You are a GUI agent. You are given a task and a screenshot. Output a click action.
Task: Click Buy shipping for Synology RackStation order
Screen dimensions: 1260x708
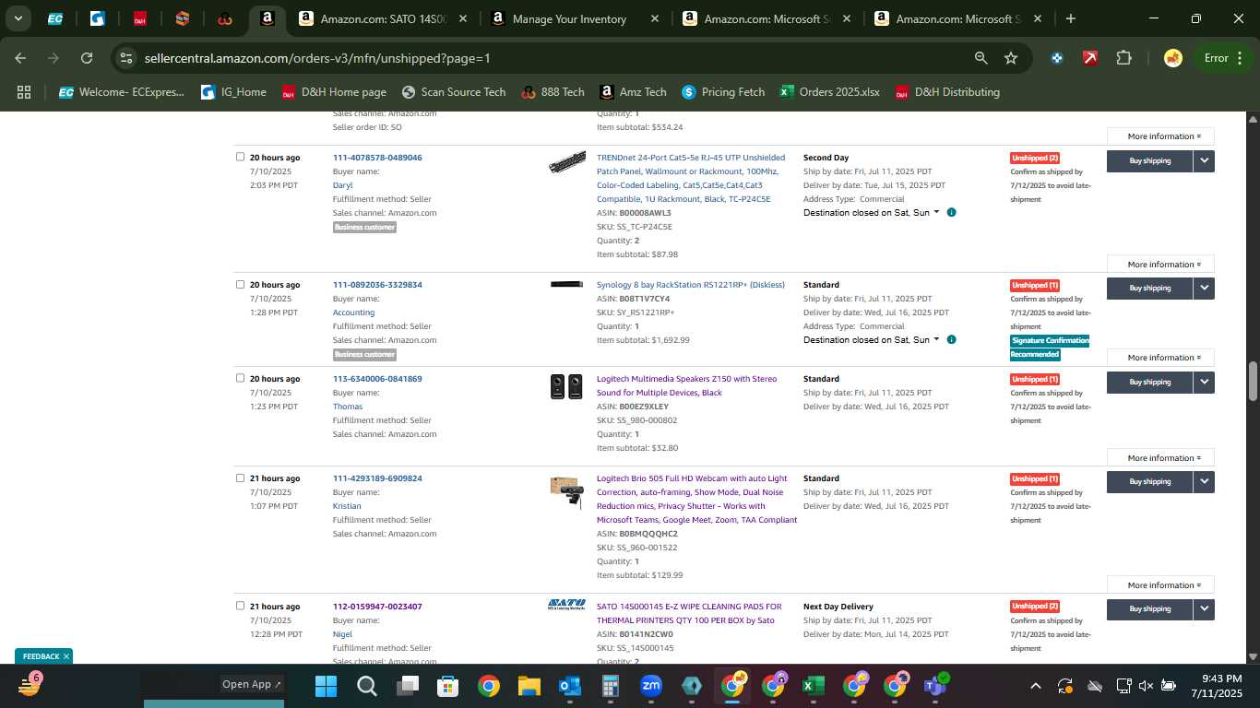(1150, 288)
